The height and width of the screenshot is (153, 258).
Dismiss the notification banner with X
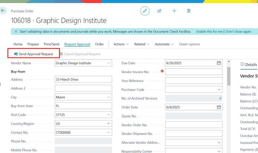click(x=16, y=31)
